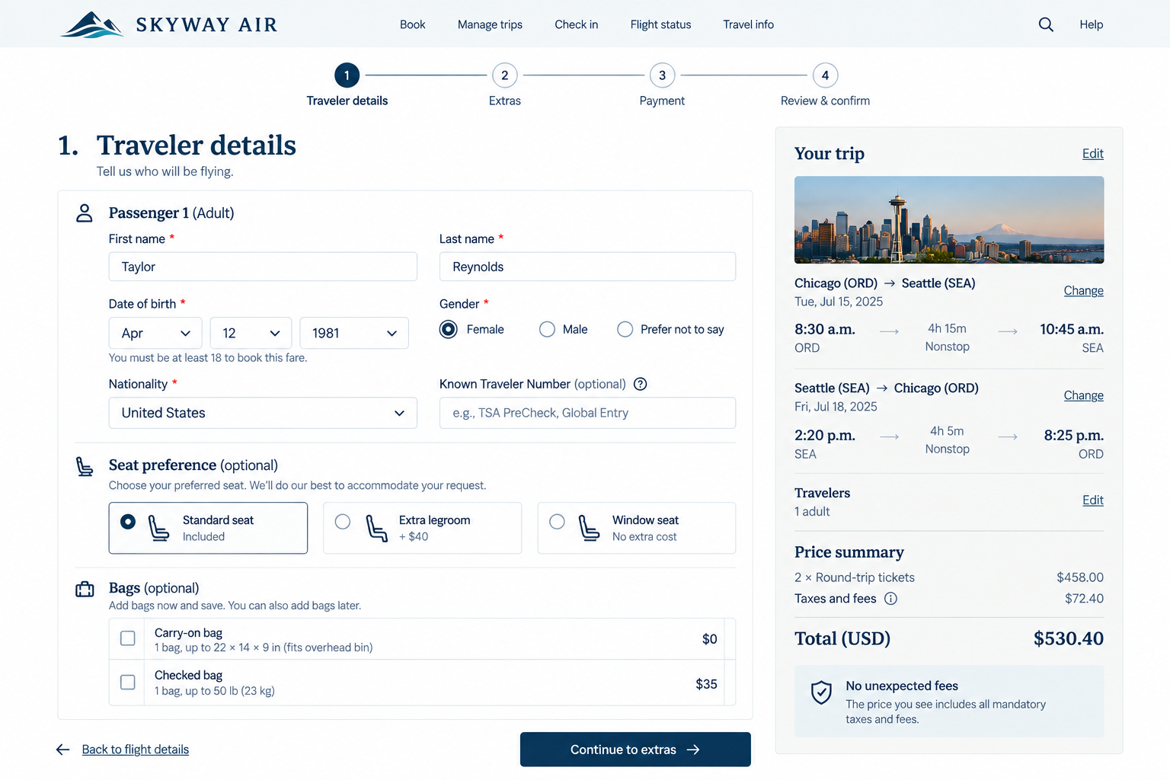This screenshot has height=780, width=1170.
Task: Click seat icon on Standard seat card
Action: [158, 528]
